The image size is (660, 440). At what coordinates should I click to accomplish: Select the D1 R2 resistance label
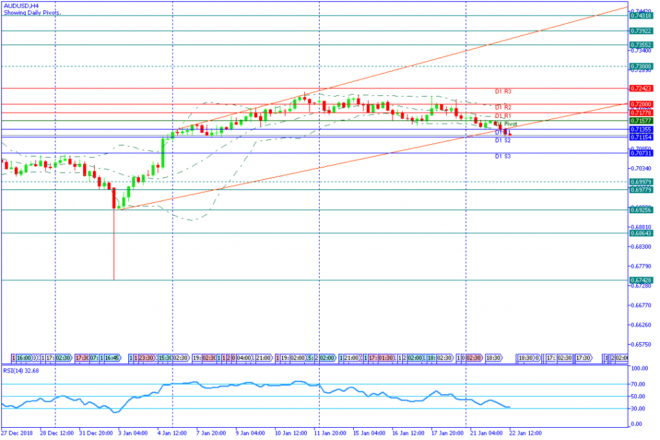tap(503, 108)
